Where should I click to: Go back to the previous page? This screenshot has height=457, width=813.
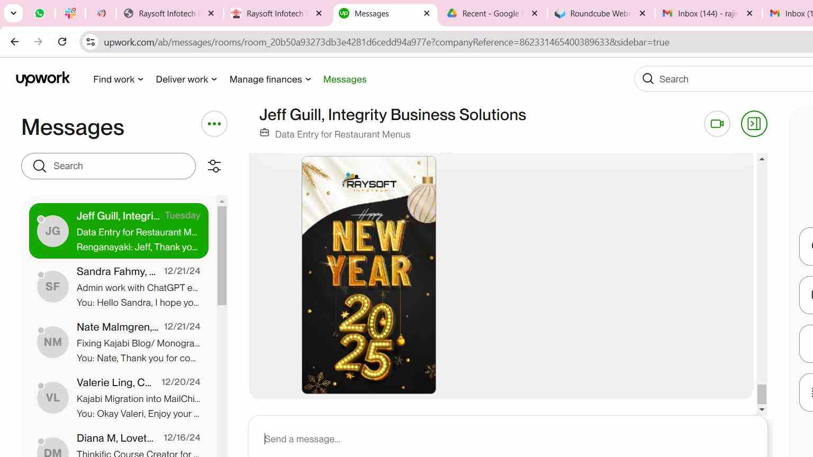tap(15, 42)
